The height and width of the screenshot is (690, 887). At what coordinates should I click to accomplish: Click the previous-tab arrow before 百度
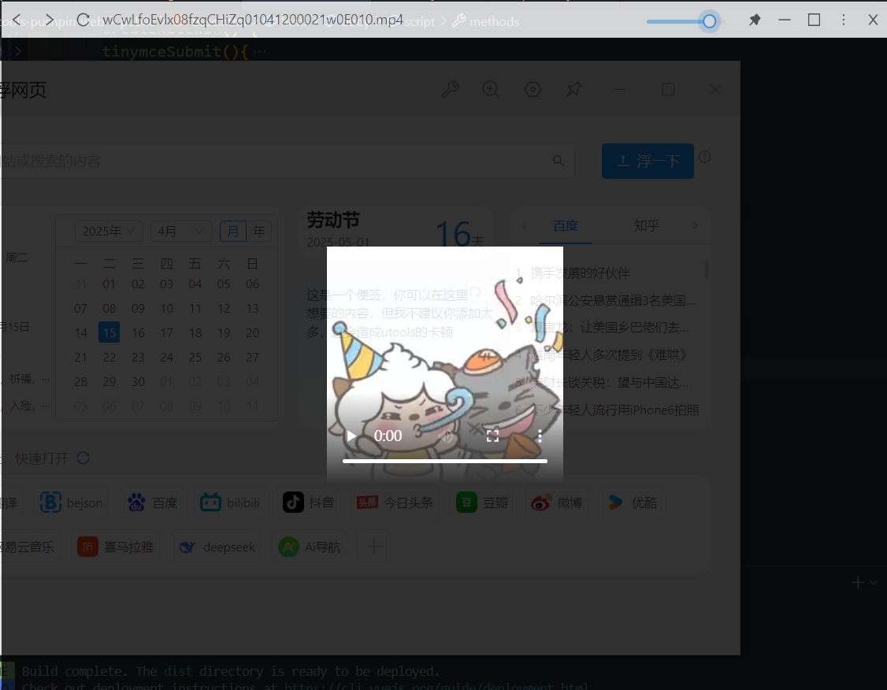click(x=525, y=225)
